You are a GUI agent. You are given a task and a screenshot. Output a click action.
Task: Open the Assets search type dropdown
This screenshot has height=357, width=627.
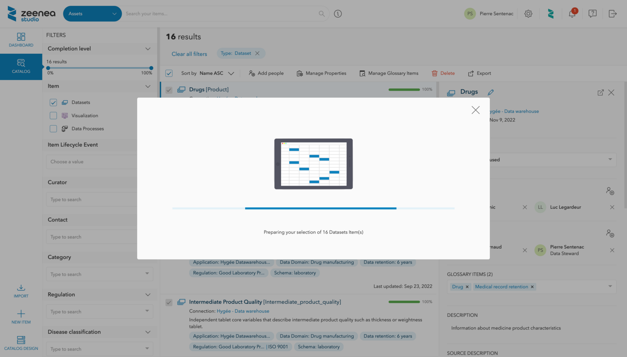pos(92,14)
